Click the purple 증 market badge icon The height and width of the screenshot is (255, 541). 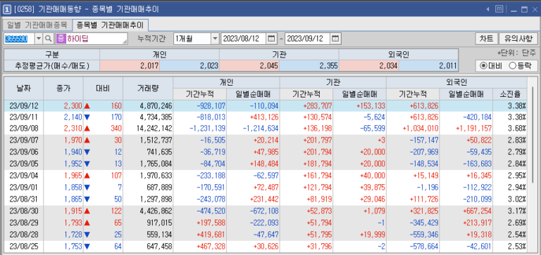61,39
